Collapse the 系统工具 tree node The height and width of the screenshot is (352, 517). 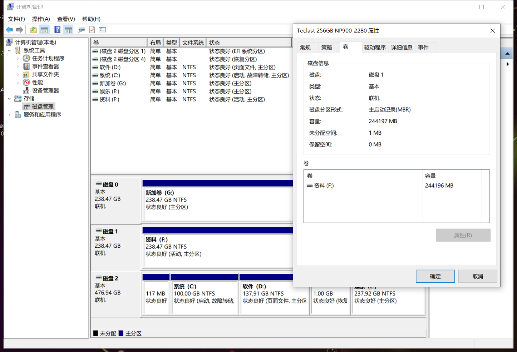(9, 50)
